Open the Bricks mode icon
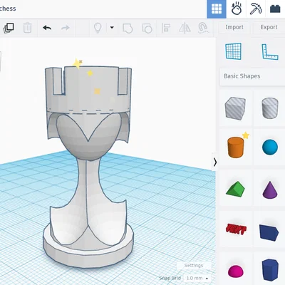 275,9
